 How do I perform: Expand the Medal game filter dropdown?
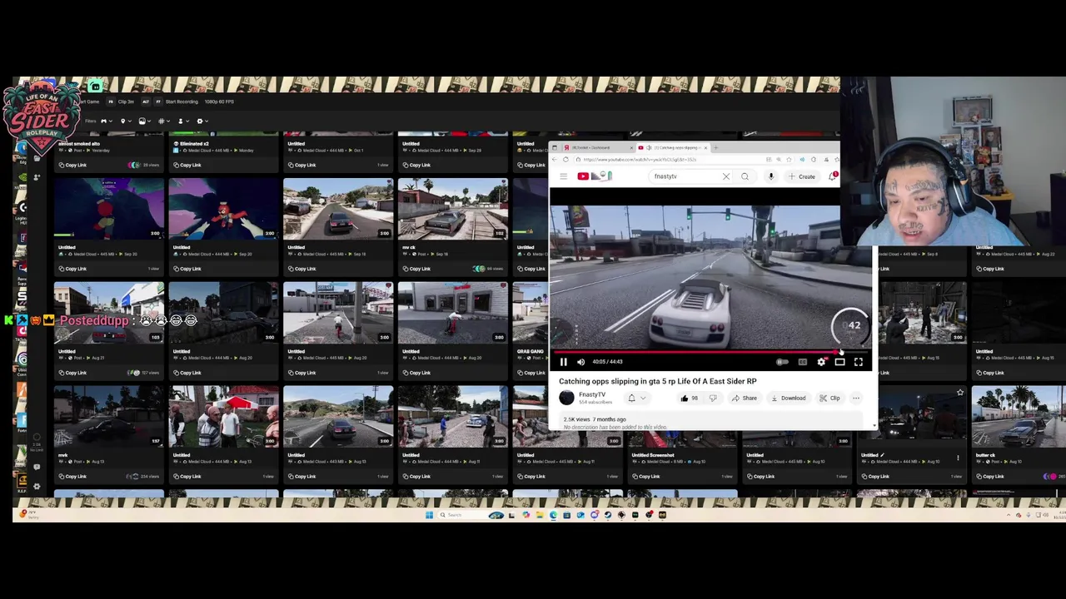click(107, 121)
